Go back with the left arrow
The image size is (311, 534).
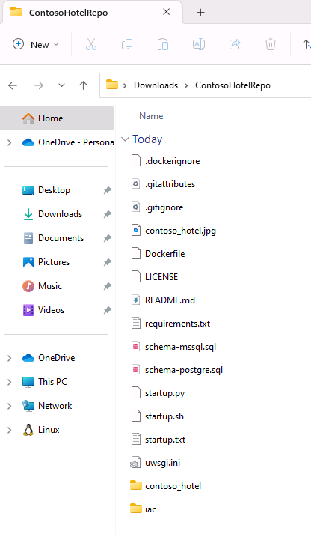click(13, 85)
